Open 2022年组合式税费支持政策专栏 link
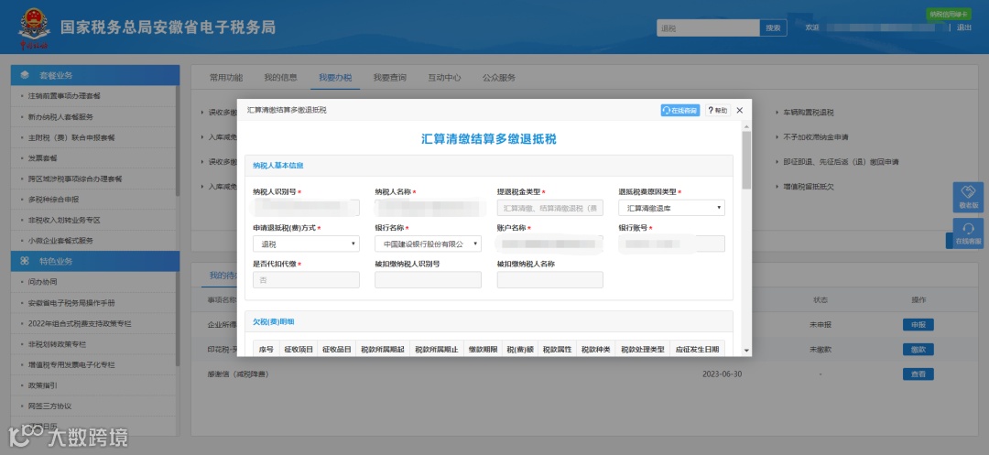This screenshot has height=455, width=989. [80, 323]
